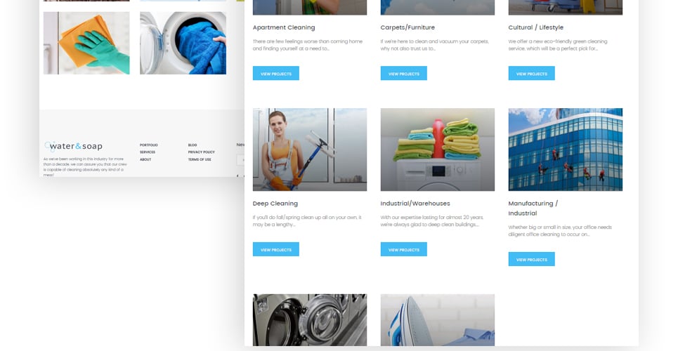
Task: Visit the Blog footer link
Action: (x=193, y=145)
